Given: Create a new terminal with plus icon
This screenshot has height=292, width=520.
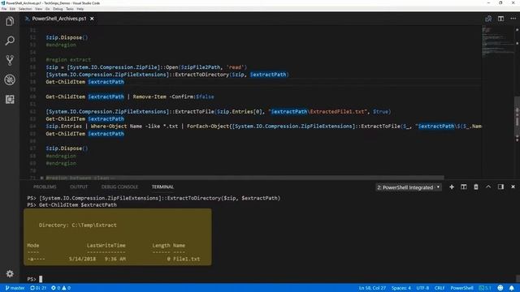Looking at the screenshot, I should (452, 187).
